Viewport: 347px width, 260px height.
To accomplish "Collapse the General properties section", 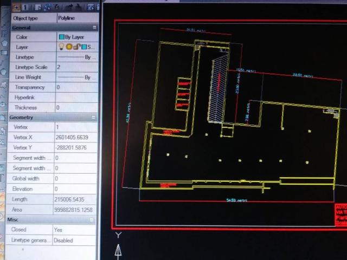I will tap(94, 28).
